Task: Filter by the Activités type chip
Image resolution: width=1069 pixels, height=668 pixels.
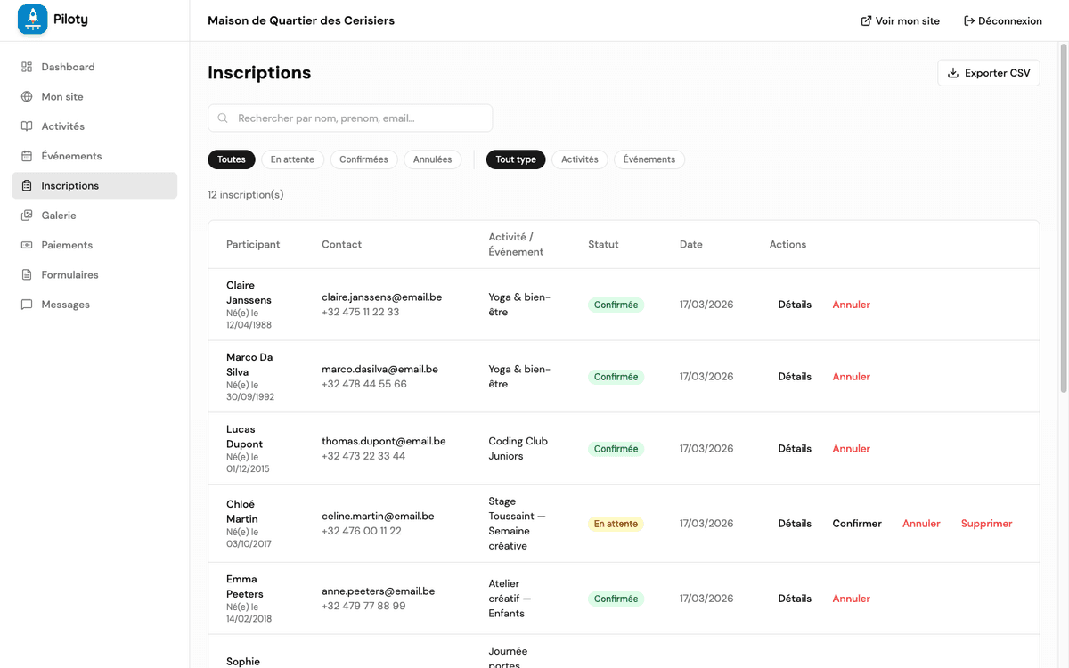Action: pyautogui.click(x=579, y=159)
